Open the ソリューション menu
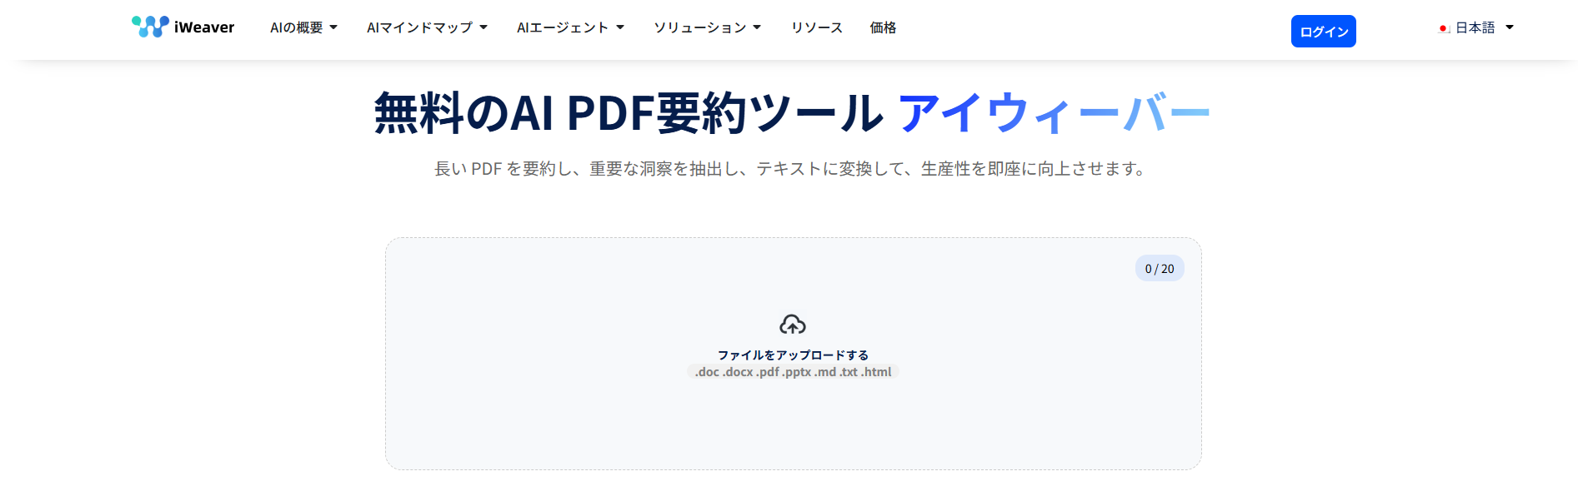This screenshot has width=1578, height=501. [x=700, y=27]
